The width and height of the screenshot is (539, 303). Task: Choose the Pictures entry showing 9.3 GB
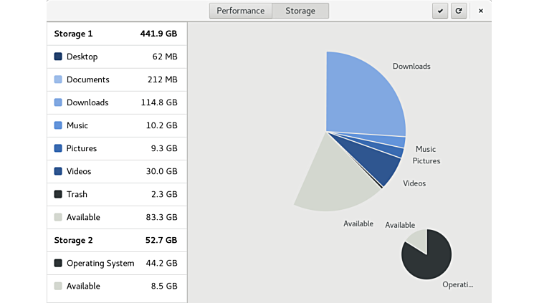tap(116, 148)
